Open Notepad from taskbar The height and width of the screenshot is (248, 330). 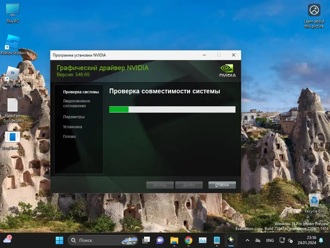[x=217, y=240]
